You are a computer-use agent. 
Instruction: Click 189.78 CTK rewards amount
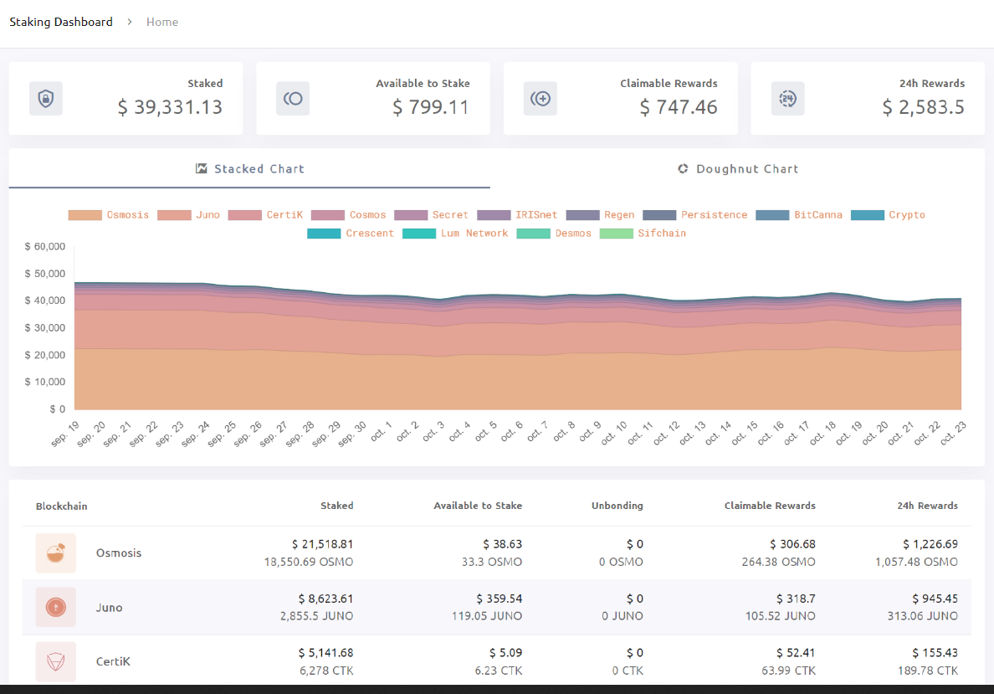tap(928, 671)
